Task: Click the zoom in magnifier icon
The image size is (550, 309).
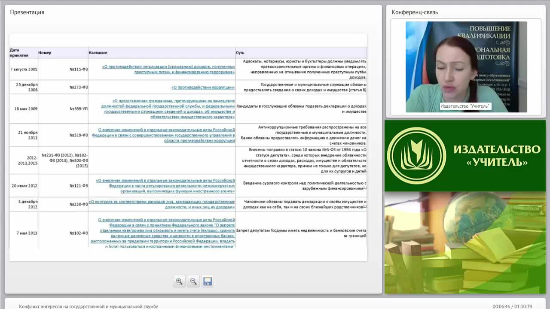Action: [x=179, y=282]
